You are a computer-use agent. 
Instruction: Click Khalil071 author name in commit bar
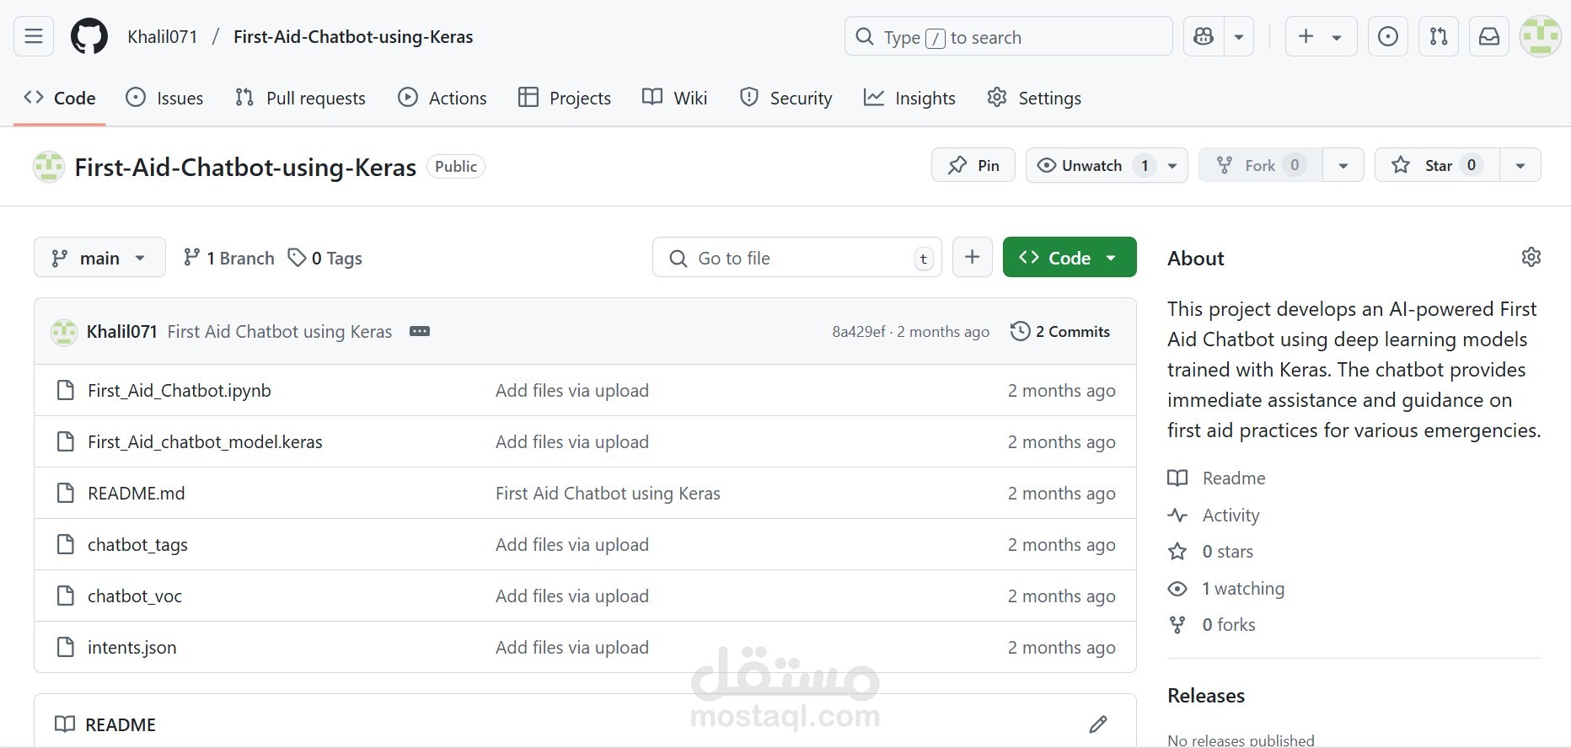pos(122,331)
